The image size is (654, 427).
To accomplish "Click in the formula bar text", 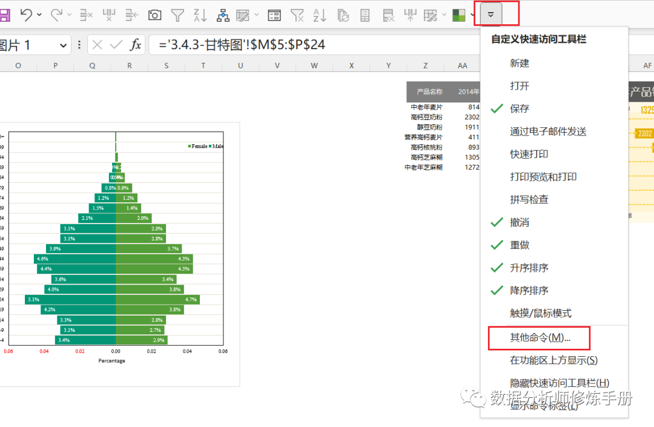I will pos(242,45).
